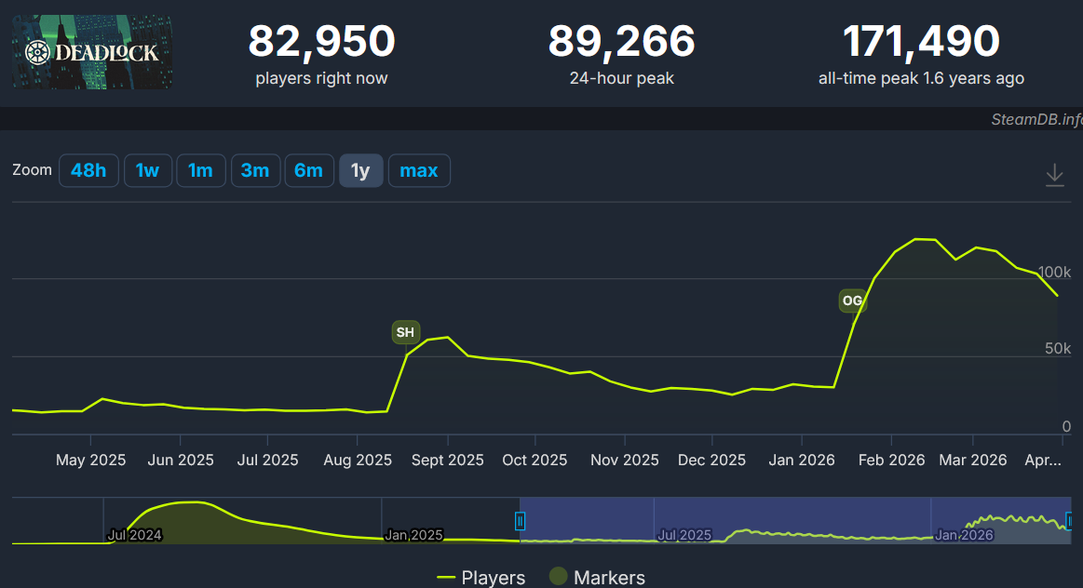The height and width of the screenshot is (588, 1083).
Task: Open the chart download menu icon
Action: [x=1054, y=175]
